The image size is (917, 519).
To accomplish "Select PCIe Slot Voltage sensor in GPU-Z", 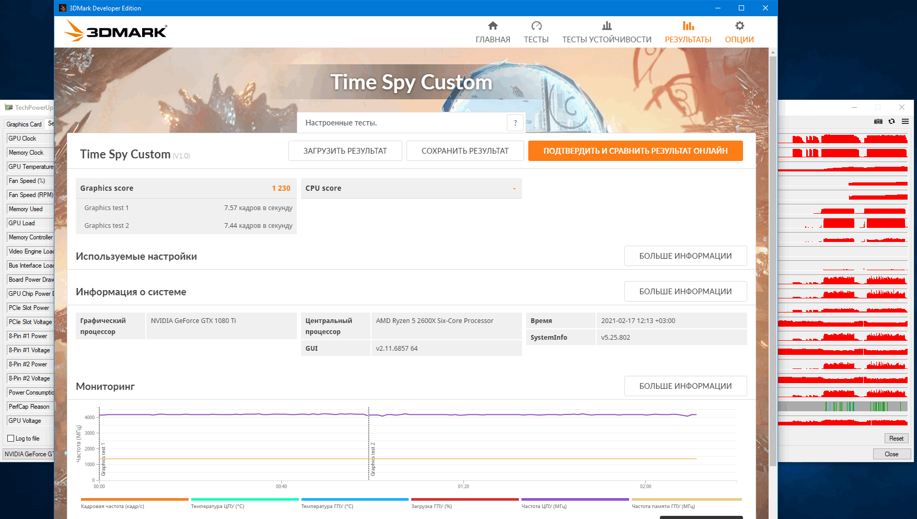I will click(x=30, y=322).
